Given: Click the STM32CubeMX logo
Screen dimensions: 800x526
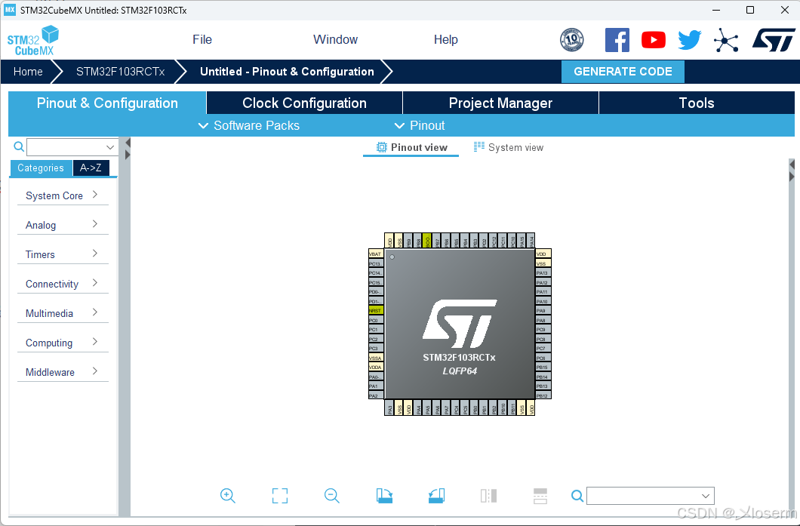Looking at the screenshot, I should pos(33,40).
